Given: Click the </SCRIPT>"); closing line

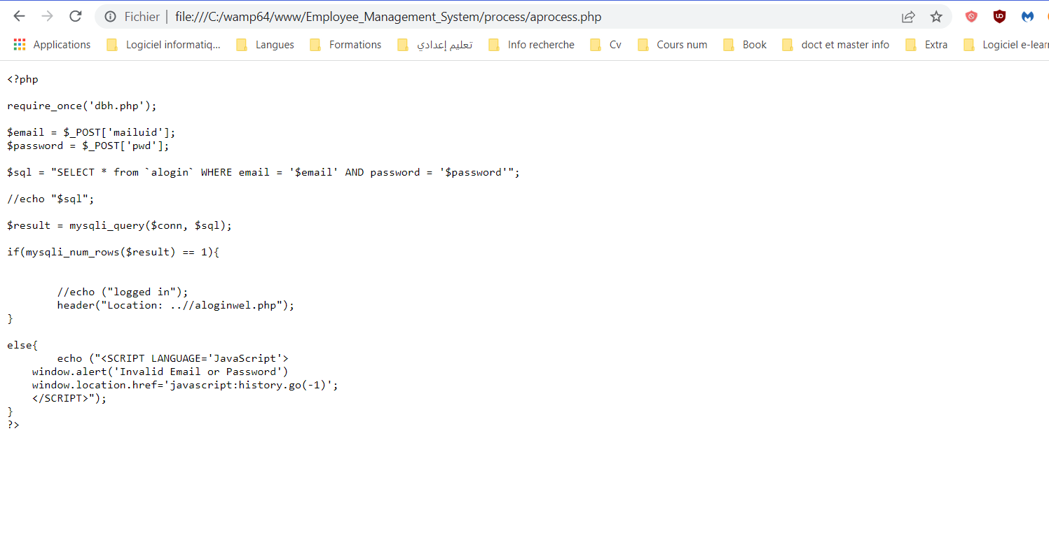Looking at the screenshot, I should click(x=69, y=398).
